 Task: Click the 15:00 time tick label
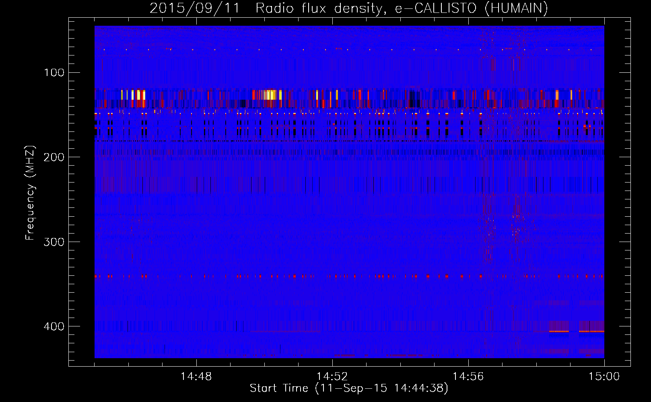(604, 377)
